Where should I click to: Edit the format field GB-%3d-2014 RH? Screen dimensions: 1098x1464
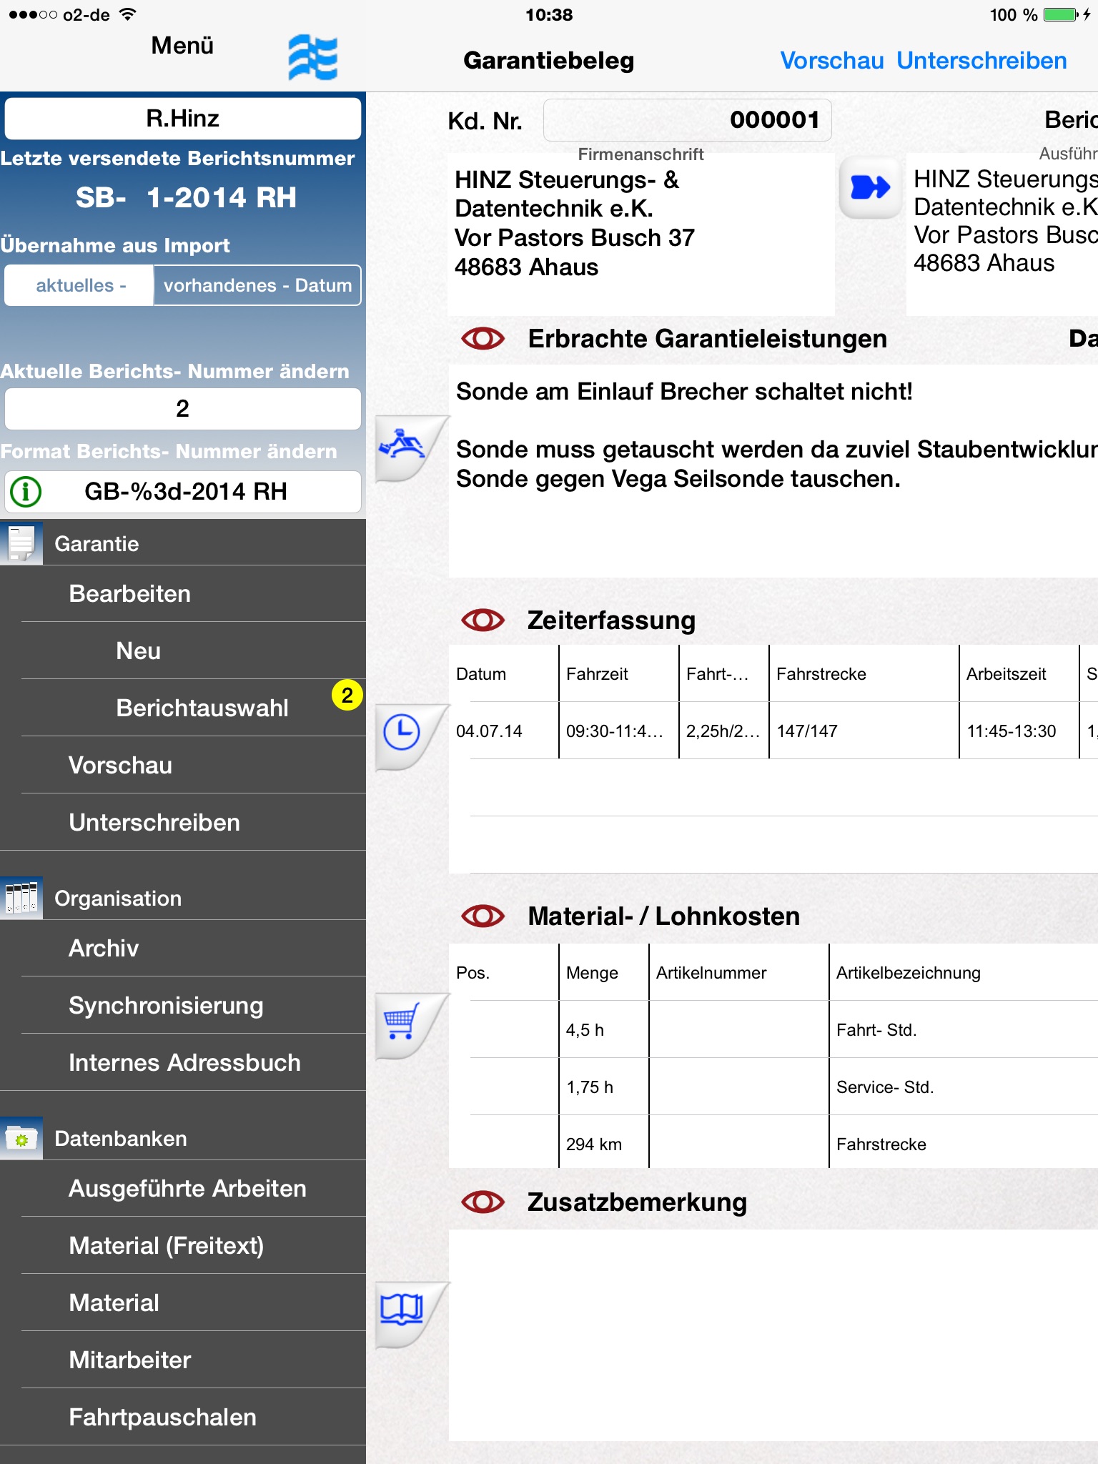(183, 491)
